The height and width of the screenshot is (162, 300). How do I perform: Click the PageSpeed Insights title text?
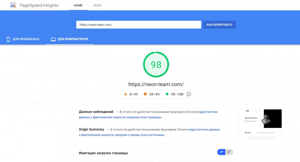[x=39, y=5]
